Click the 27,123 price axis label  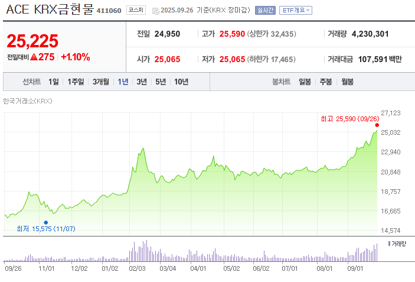point(391,113)
